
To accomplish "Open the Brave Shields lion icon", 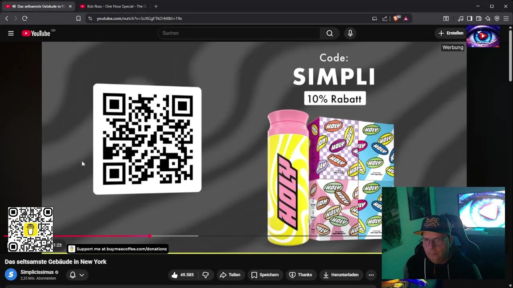I will click(396, 18).
